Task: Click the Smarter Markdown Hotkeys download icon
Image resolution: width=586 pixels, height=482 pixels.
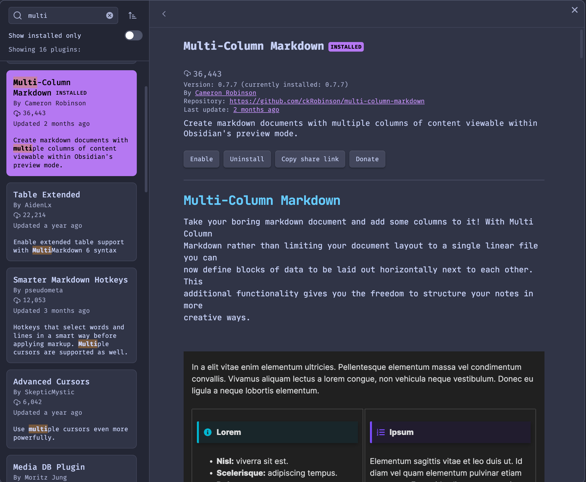Action: click(17, 300)
